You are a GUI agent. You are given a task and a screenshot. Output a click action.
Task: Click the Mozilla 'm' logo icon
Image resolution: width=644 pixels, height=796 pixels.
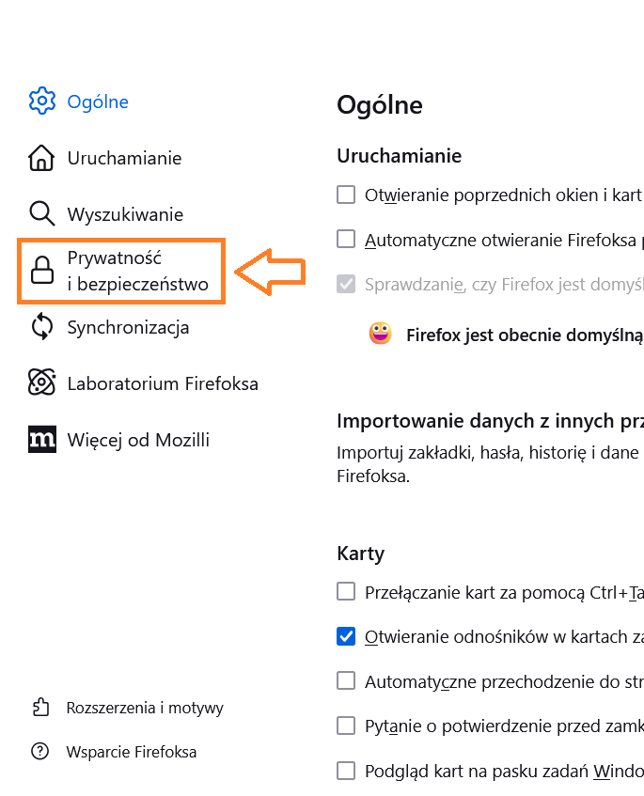click(41, 440)
